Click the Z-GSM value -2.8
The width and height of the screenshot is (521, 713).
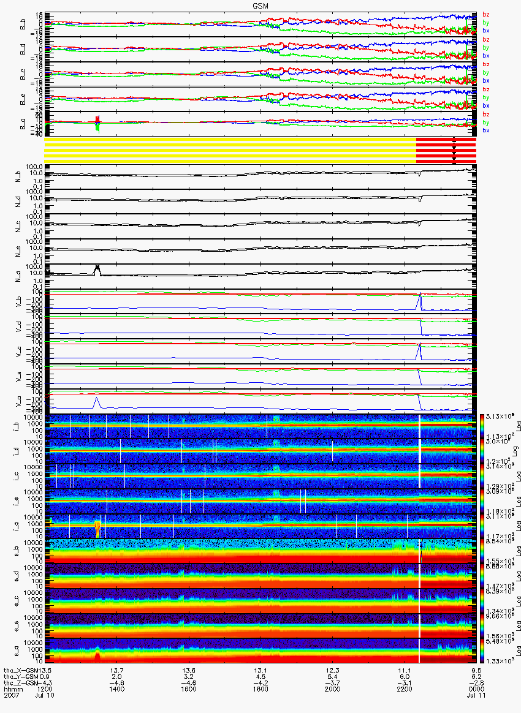(x=476, y=683)
